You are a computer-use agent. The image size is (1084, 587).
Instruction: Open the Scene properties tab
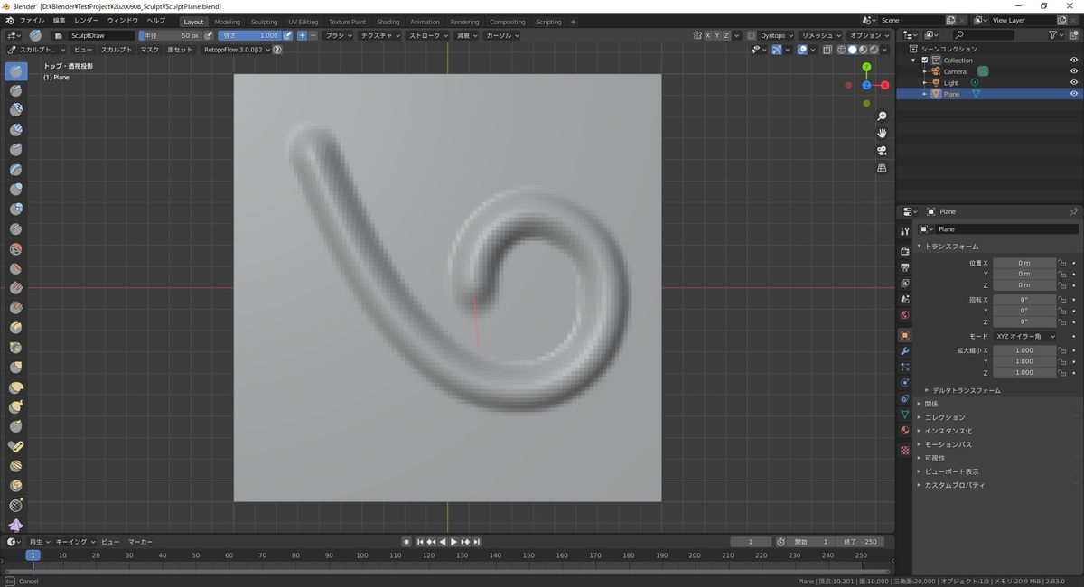(904, 299)
